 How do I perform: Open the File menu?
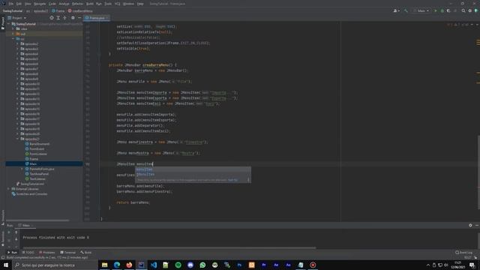click(11, 4)
